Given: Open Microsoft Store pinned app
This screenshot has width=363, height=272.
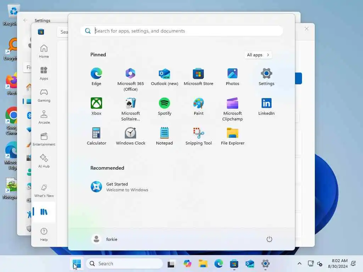Looking at the screenshot, I should point(199,77).
